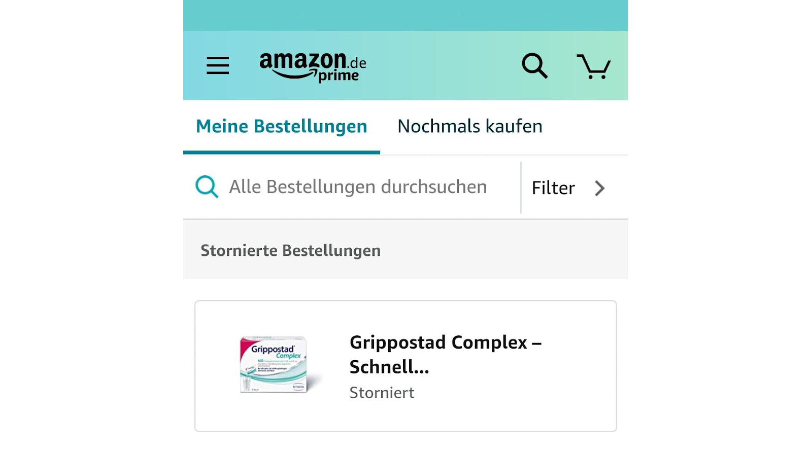
Task: Click the teal underline of the active tab
Action: 281,152
